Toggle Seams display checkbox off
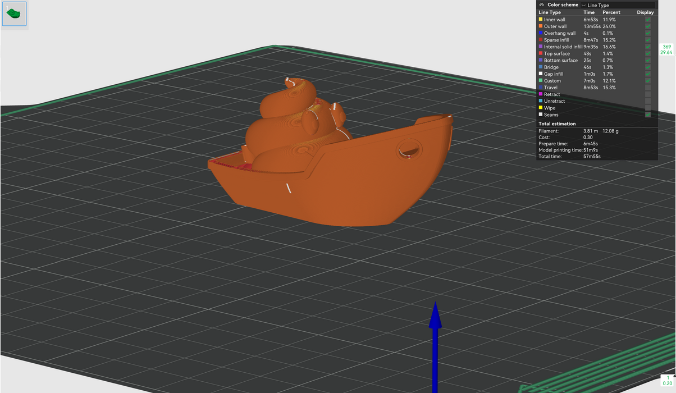 coord(648,115)
